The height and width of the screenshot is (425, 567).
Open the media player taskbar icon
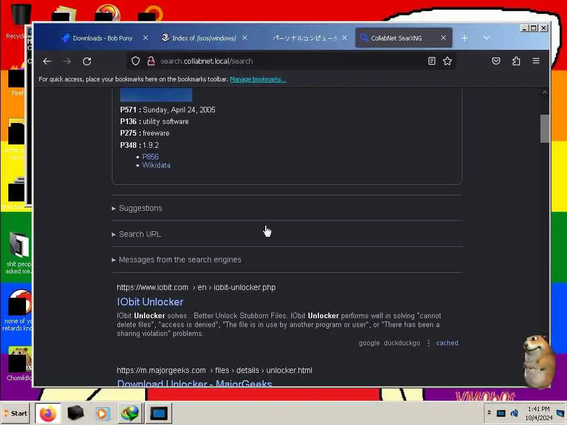point(102,413)
